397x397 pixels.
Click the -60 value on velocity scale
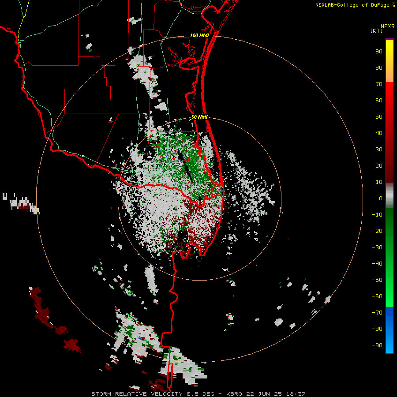(x=377, y=296)
